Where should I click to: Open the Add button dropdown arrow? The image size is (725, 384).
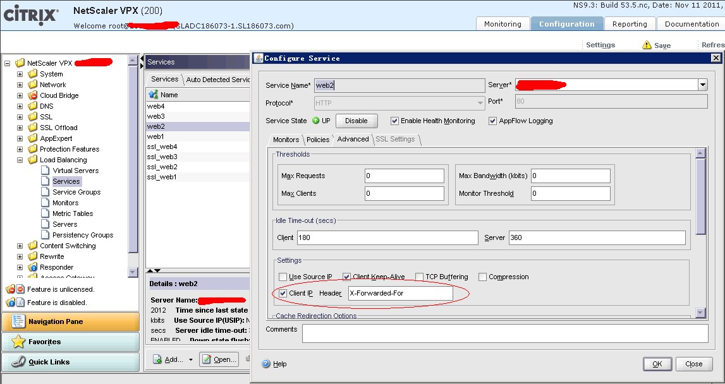pos(190,359)
